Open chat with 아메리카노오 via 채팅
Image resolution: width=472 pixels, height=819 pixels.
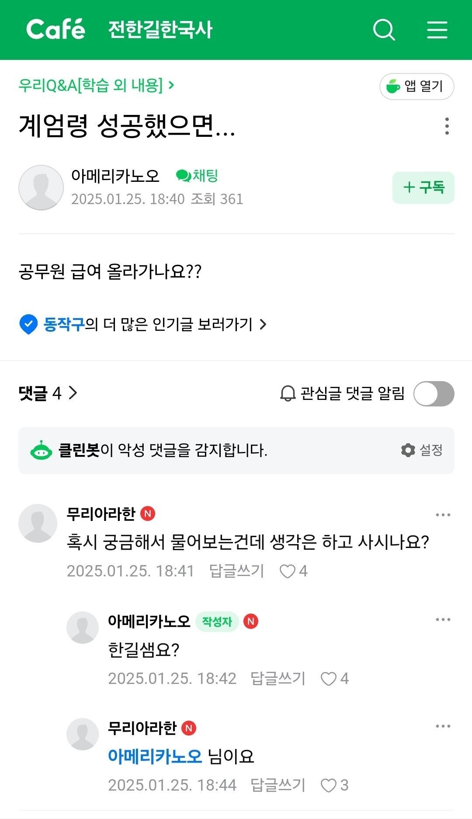point(197,176)
